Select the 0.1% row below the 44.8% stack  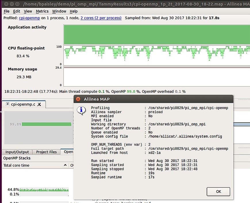click(x=38, y=194)
